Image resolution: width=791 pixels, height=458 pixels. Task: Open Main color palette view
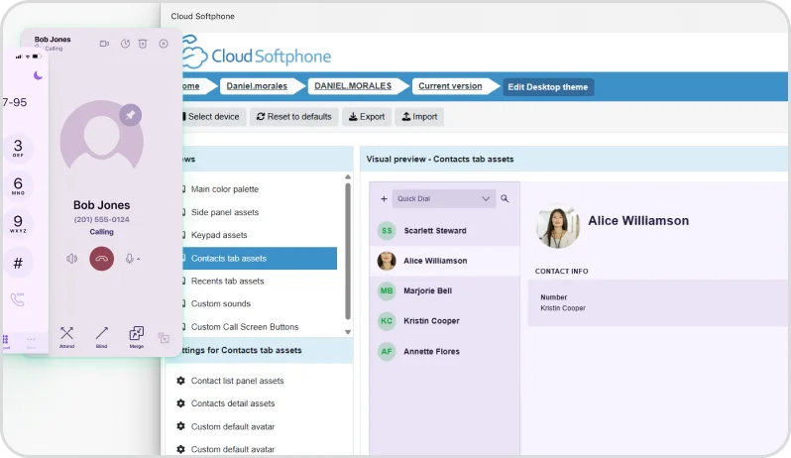224,189
